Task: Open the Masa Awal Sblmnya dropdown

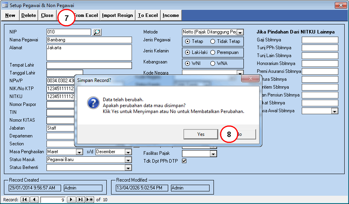Action: [334, 111]
